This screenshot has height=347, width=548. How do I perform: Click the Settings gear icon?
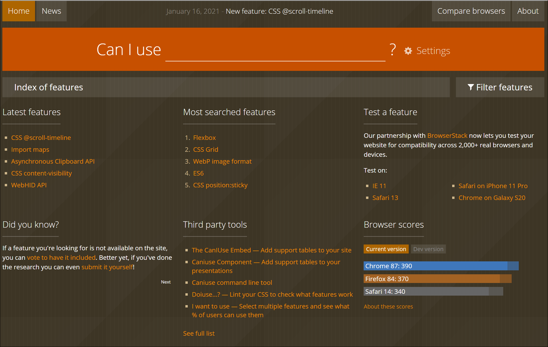[x=408, y=51]
